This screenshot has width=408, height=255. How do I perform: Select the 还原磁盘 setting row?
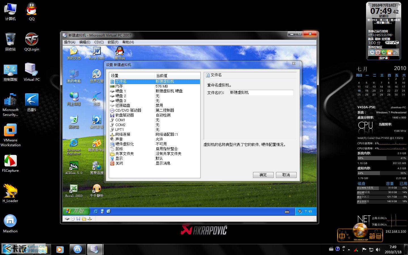(155, 105)
